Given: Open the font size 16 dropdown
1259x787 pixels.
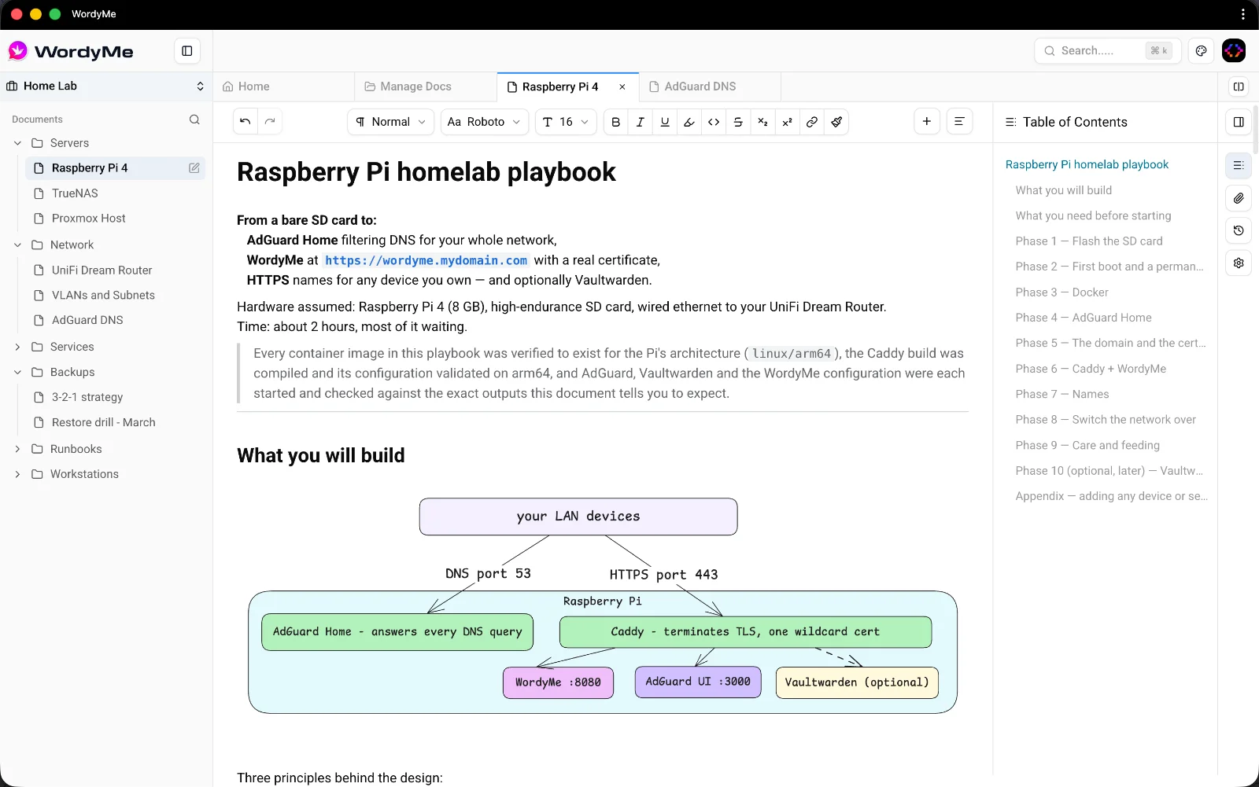Looking at the screenshot, I should (566, 122).
